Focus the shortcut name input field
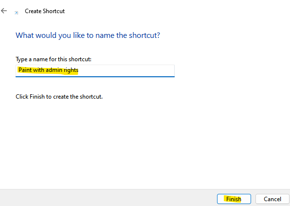 pyautogui.click(x=95, y=71)
